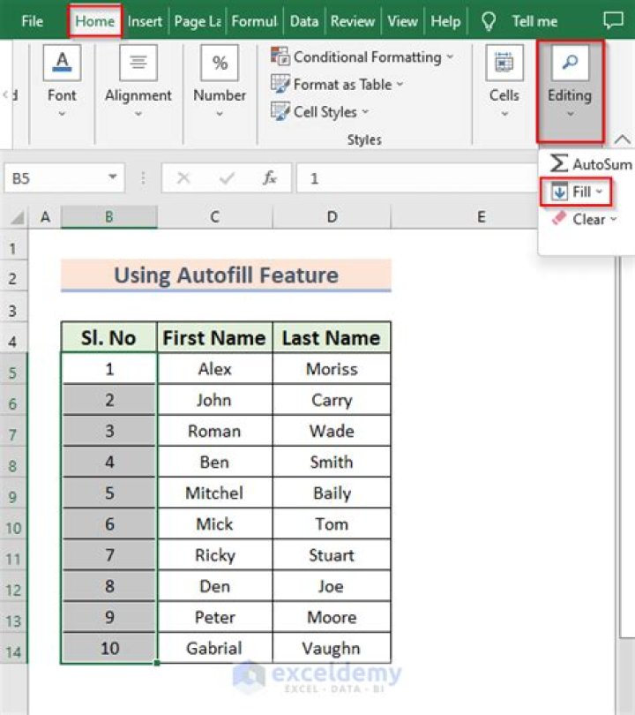
Task: Collapse the ribbon with the caret
Action: click(623, 139)
